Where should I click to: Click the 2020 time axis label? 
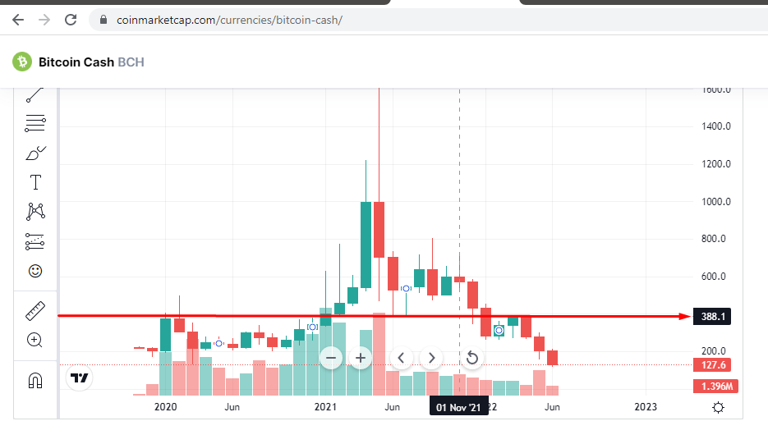coord(166,407)
